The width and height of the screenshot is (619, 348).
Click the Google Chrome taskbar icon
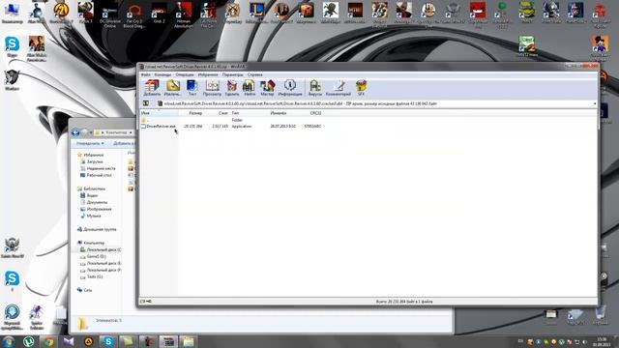[x=48, y=341]
